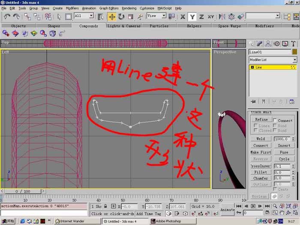Image resolution: width=300 pixels, height=225 pixels.
Task: Click the Refine button
Action: coord(261,120)
